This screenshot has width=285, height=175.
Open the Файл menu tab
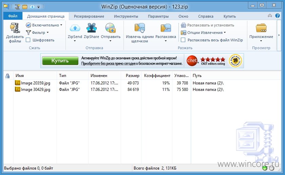[13, 16]
